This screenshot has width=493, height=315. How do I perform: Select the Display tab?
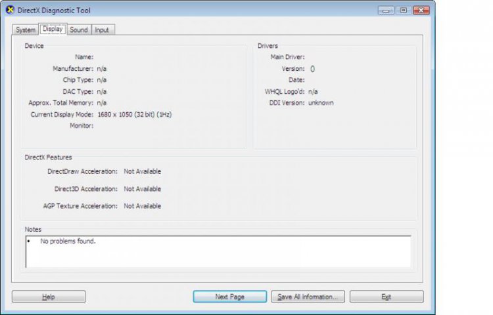[x=53, y=29]
